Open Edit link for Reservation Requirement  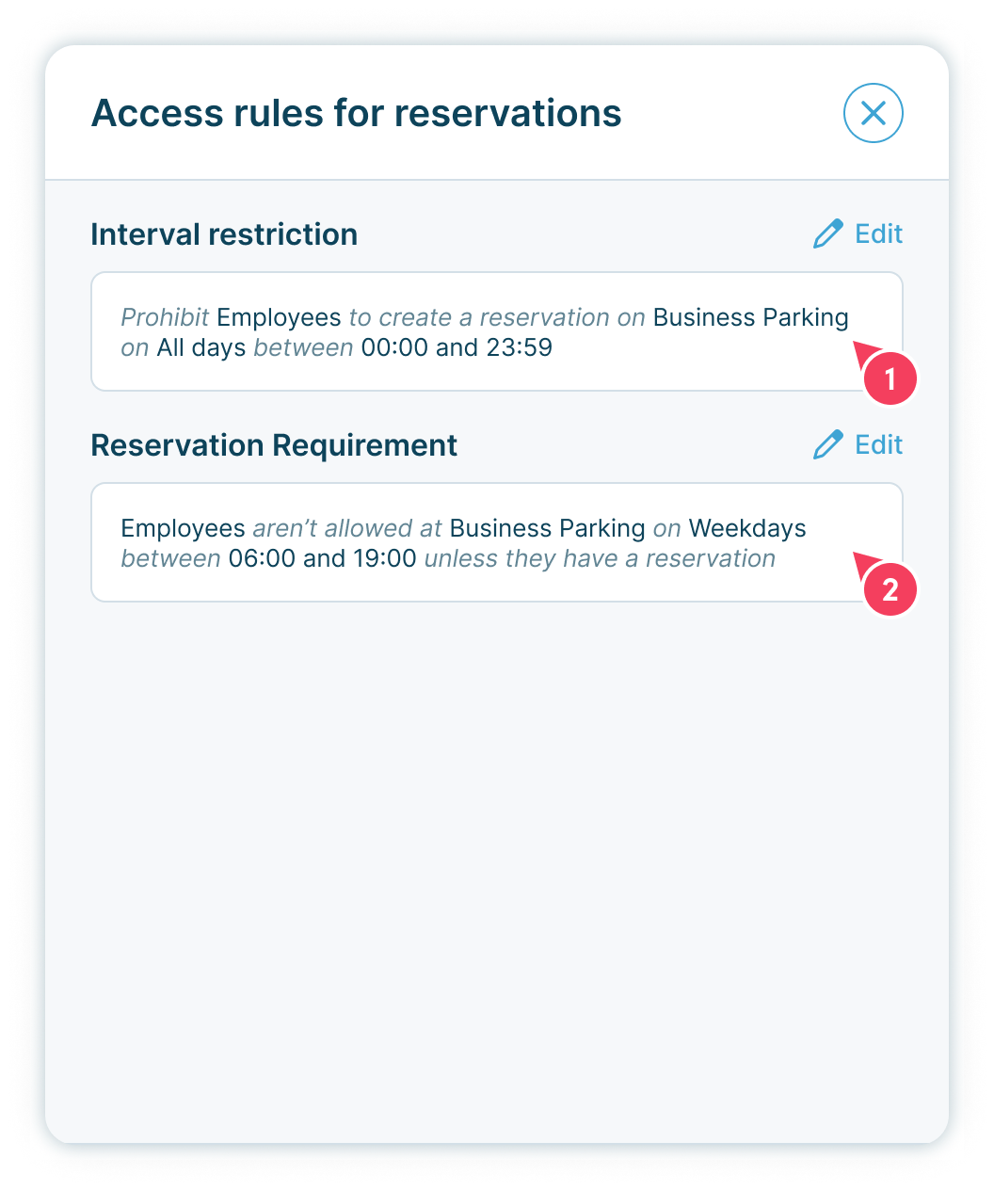(x=878, y=445)
